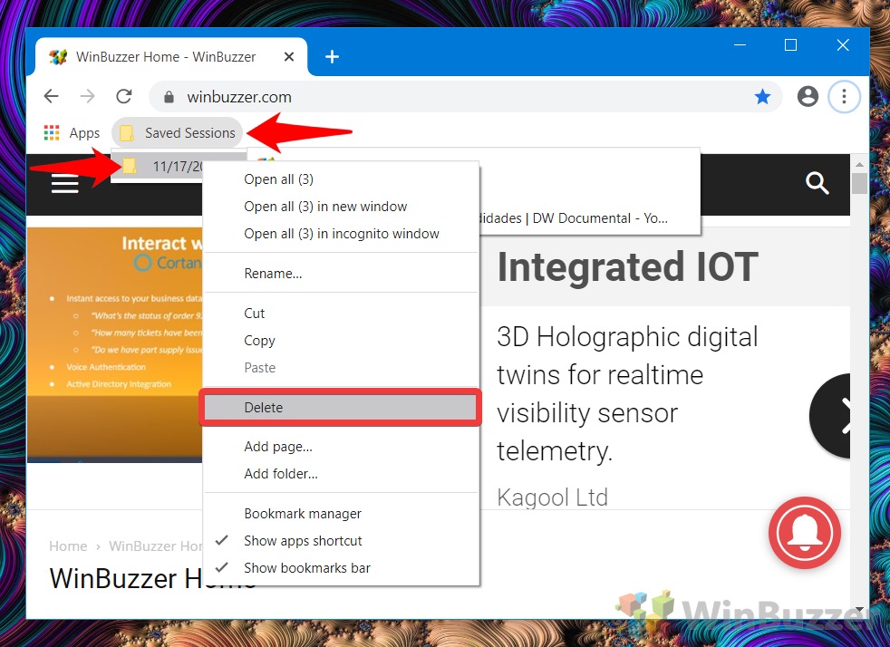
Task: Go back using the browser back arrow
Action: pyautogui.click(x=51, y=96)
